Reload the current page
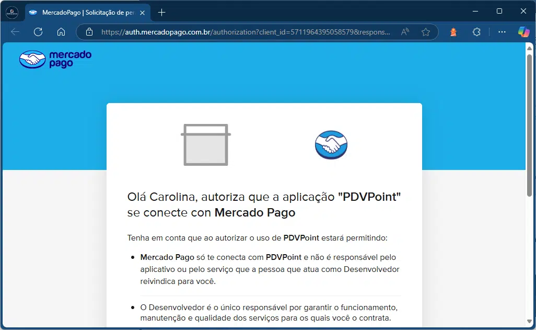 [38, 32]
